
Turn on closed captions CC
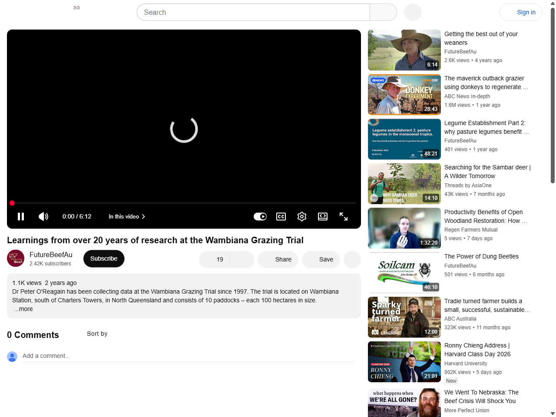tap(281, 216)
